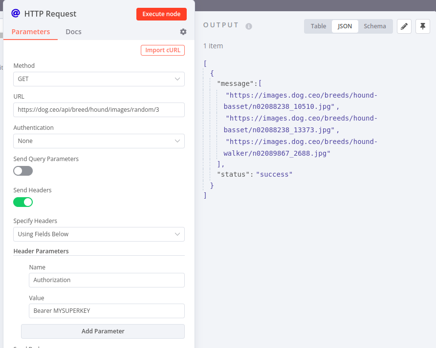Click the Bearer MYSUPERKEY value field
Viewport: 436px width, 348px height.
(107, 311)
